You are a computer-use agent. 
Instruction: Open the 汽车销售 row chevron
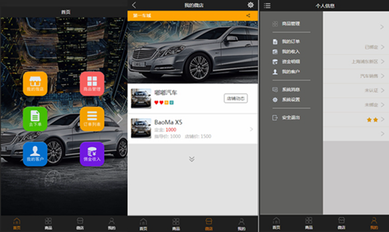(x=383, y=76)
